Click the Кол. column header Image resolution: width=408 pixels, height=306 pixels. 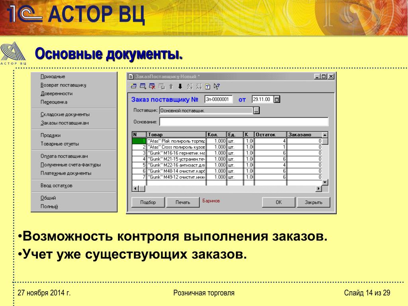(216, 135)
